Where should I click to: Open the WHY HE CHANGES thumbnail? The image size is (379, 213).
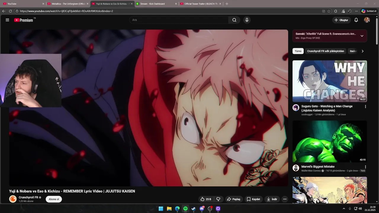tap(330, 81)
